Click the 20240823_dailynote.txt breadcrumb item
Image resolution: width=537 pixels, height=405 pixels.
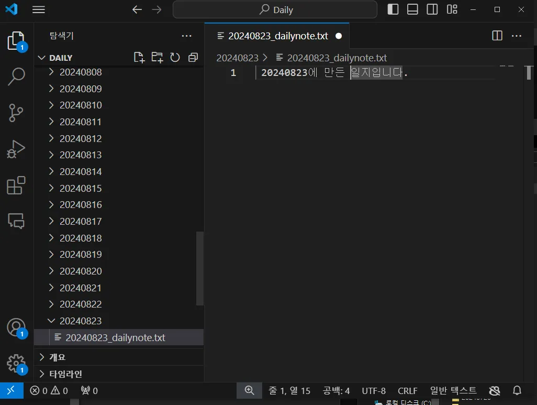pos(331,58)
